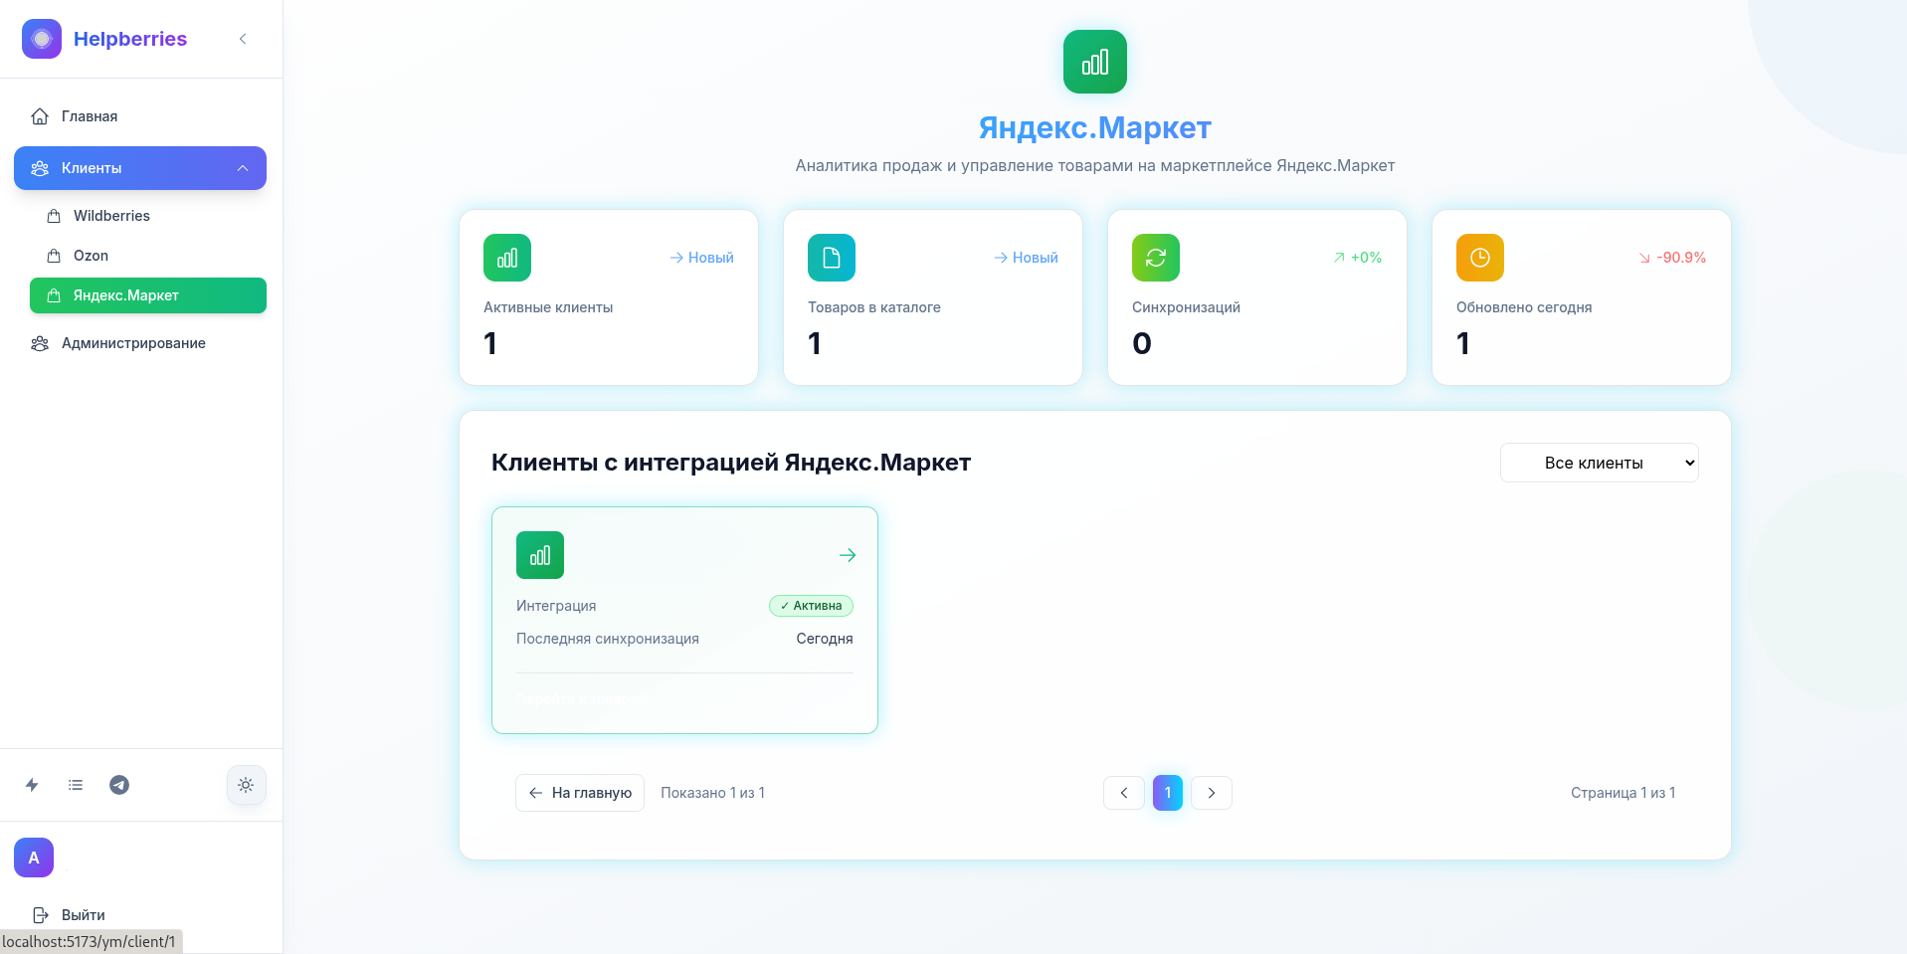Go to the previous page arrow
1907x954 pixels.
tap(1124, 793)
